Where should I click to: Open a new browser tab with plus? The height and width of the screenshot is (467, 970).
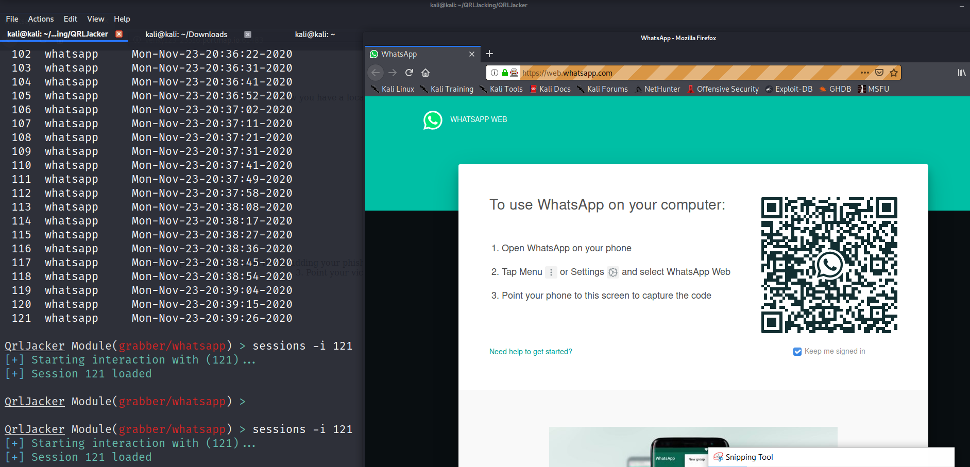coord(489,54)
